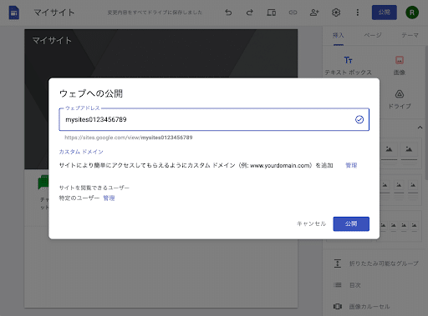Open the account avatar R
Viewport: 428px width, 316px height.
coord(412,13)
